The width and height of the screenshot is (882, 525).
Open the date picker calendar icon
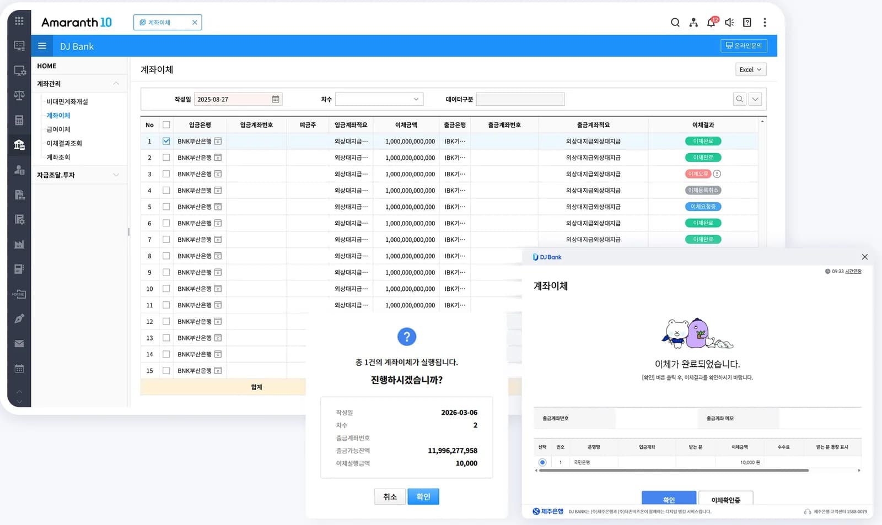[276, 99]
